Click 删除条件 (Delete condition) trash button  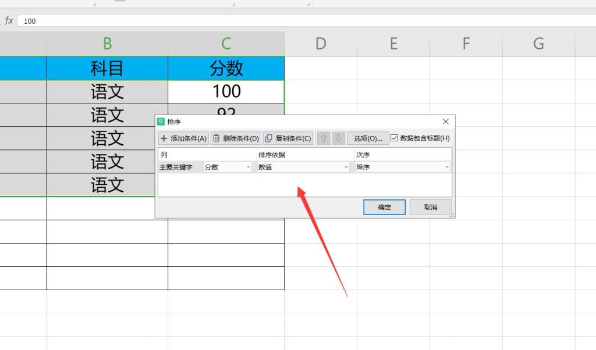(236, 138)
